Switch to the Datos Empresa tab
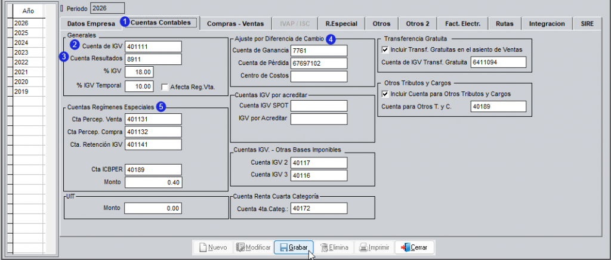The width and height of the screenshot is (611, 260). [91, 24]
